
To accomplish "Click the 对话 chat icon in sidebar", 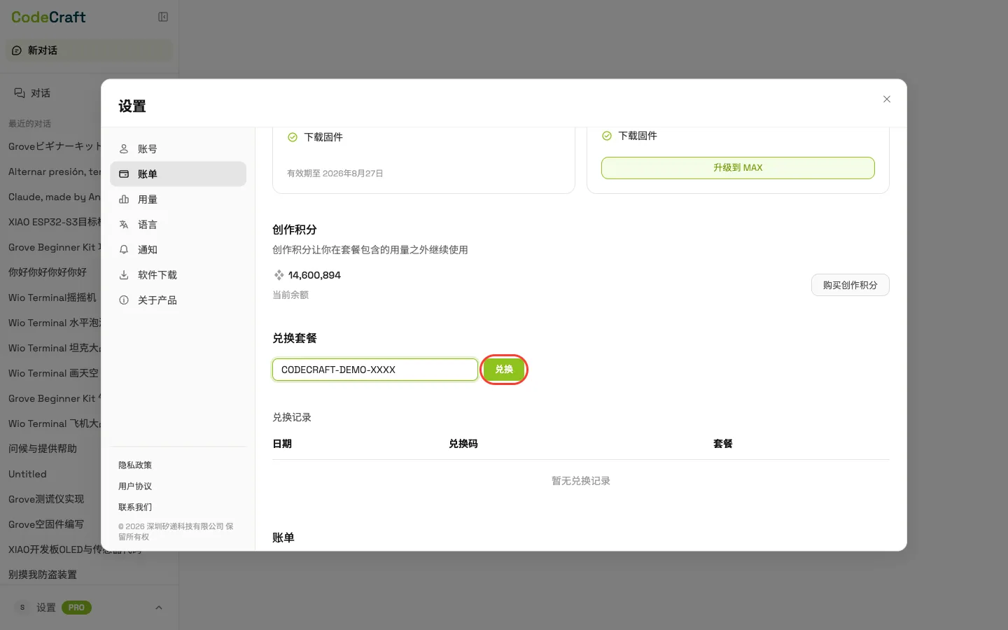I will tap(20, 93).
